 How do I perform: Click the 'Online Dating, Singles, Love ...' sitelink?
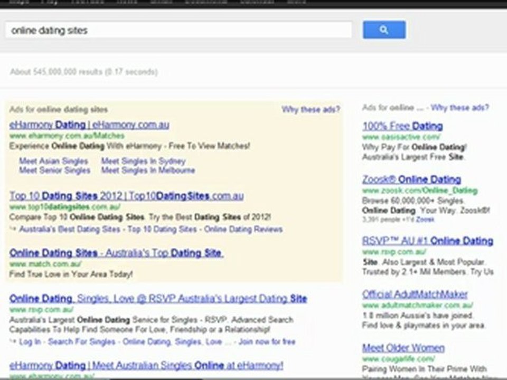[x=177, y=342]
